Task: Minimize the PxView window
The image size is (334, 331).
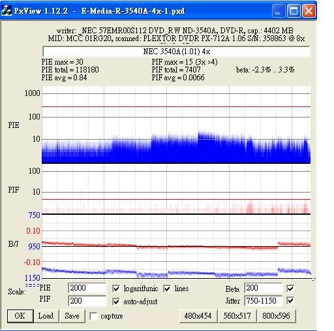Action: coord(278,11)
